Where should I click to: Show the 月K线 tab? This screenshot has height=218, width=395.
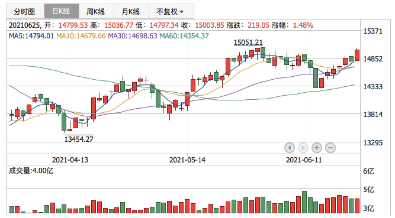[x=131, y=12]
